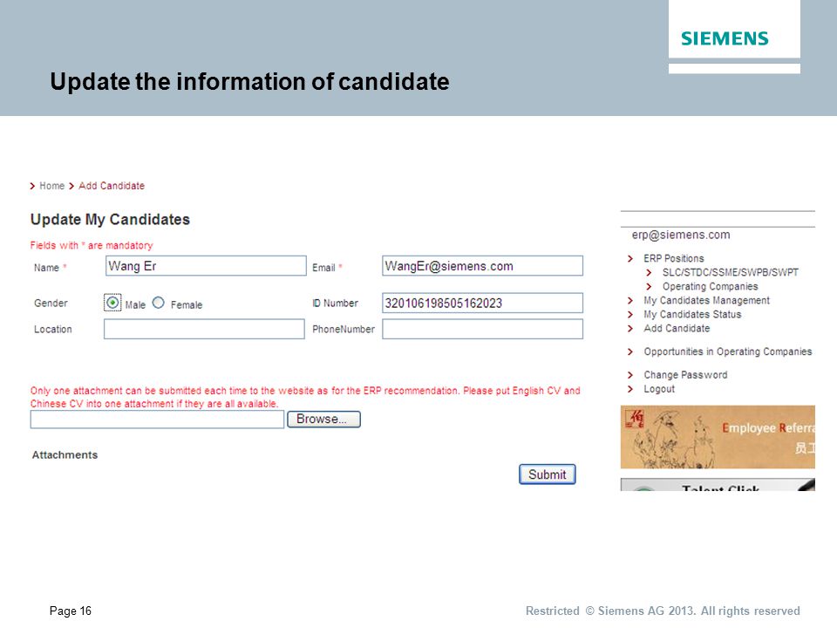The image size is (837, 628).
Task: Open Operating Companies sidebar sub-item
Action: (710, 286)
